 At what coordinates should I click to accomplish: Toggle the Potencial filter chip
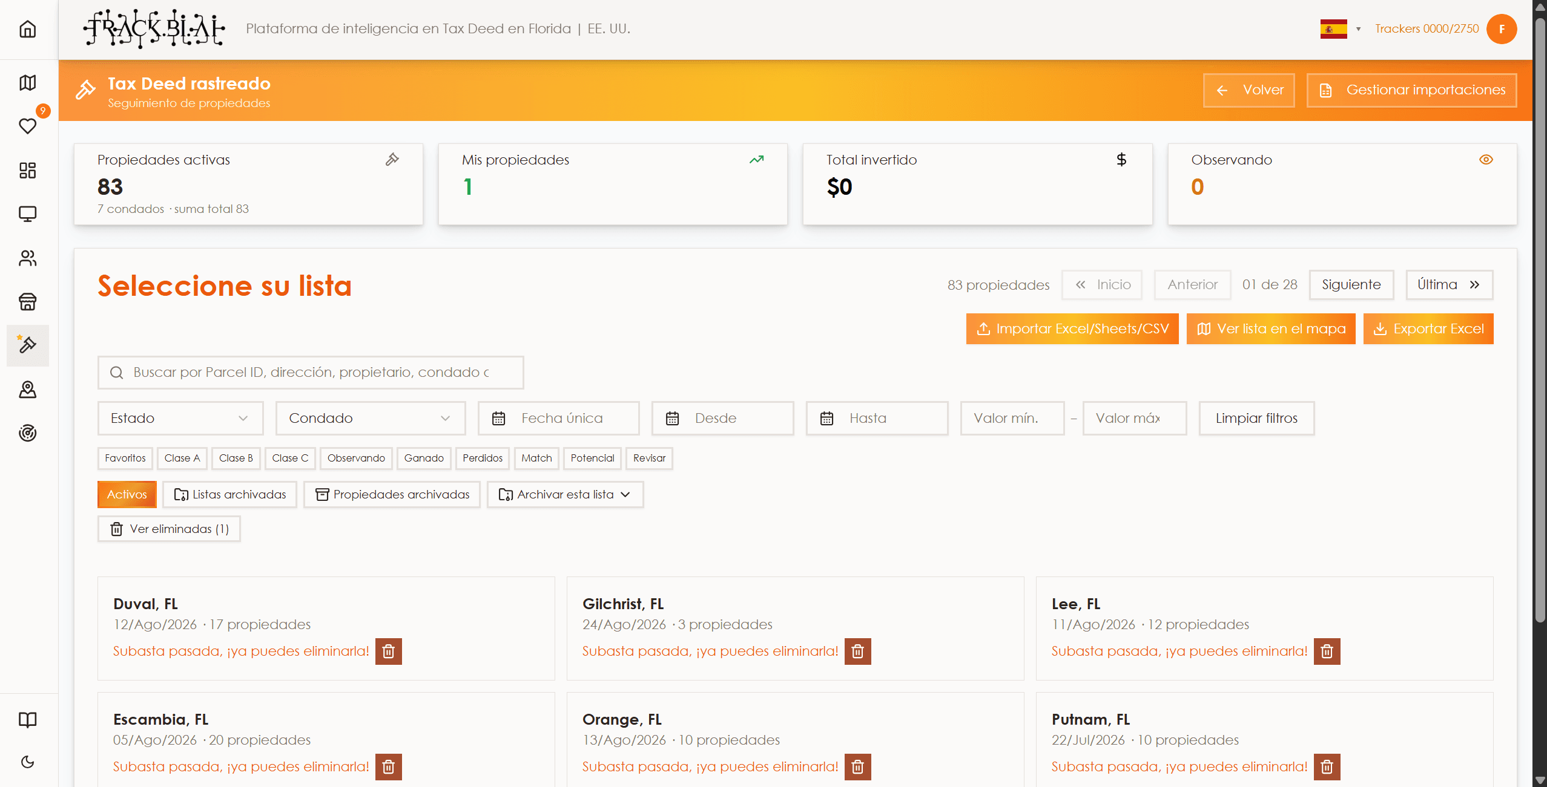coord(592,459)
